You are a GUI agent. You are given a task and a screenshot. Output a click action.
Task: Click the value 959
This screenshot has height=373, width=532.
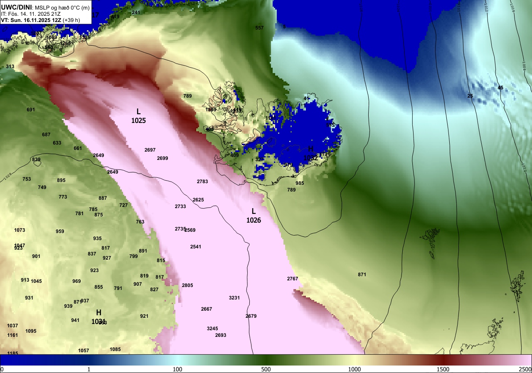click(60, 231)
